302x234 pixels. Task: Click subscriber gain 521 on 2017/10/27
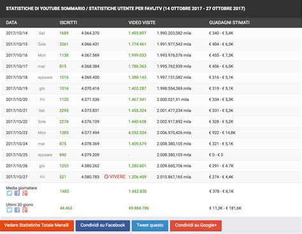[x=63, y=177]
